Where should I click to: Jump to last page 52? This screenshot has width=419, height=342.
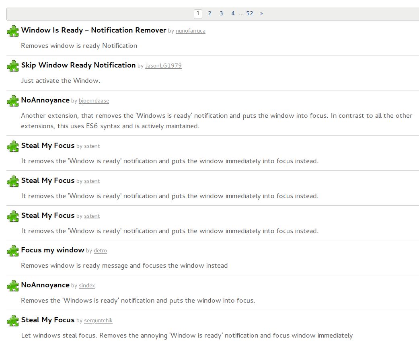click(x=250, y=14)
